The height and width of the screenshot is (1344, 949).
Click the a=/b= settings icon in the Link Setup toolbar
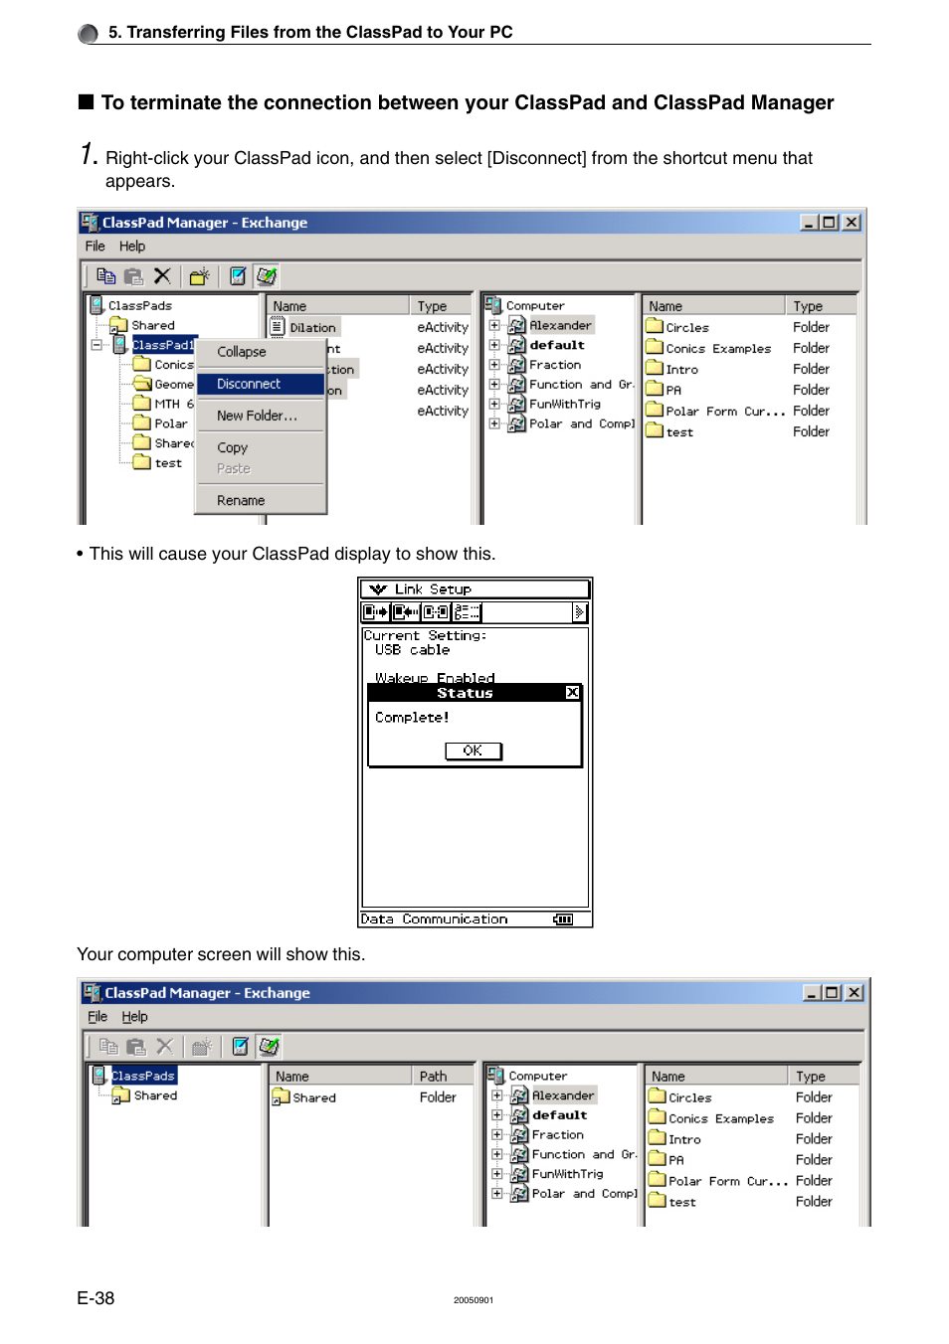click(x=467, y=612)
